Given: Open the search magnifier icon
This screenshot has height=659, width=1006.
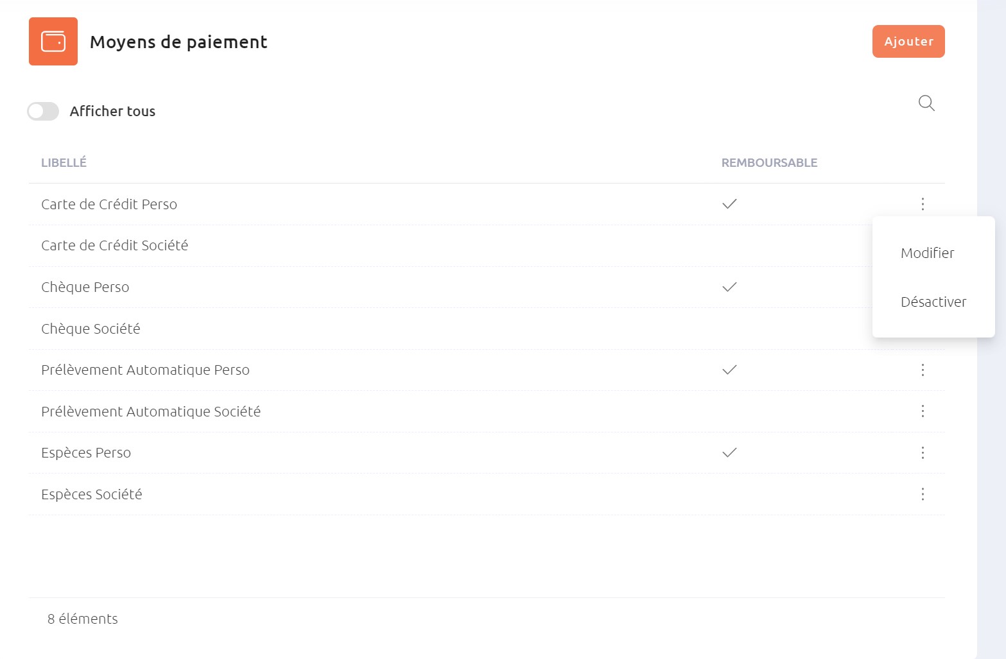Looking at the screenshot, I should 926,103.
